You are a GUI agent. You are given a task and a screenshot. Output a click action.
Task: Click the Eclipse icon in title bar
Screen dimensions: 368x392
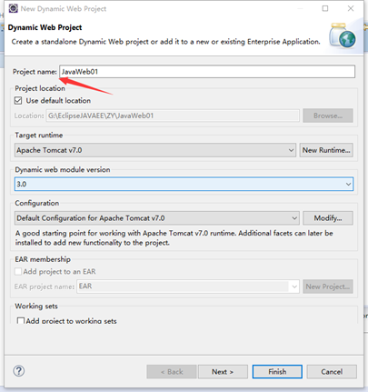pos(13,8)
